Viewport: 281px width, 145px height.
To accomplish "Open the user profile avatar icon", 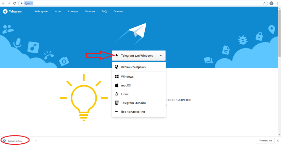I will (x=271, y=3).
